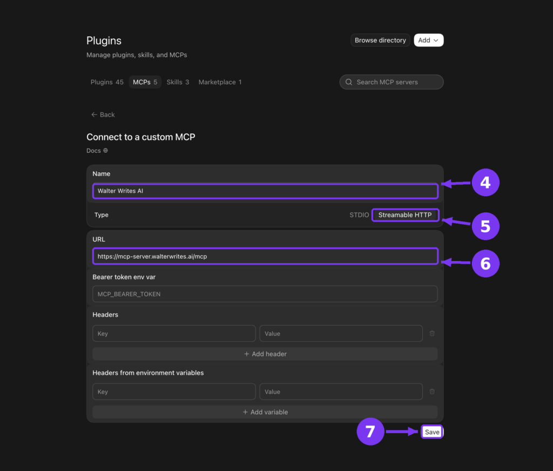This screenshot has width=553, height=471.
Task: Click Browse directory button
Action: pos(380,40)
